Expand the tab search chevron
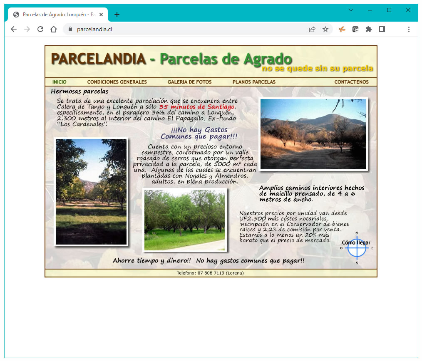422x361 pixels. tap(351, 10)
